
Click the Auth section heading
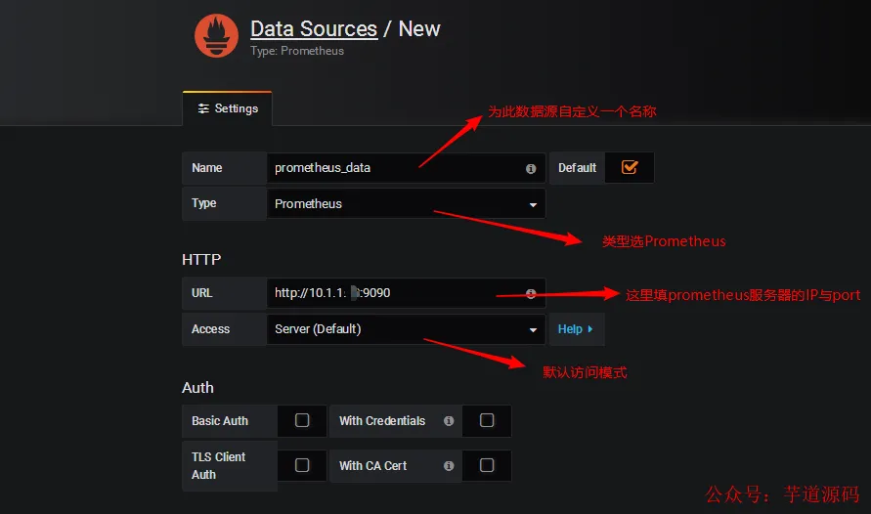197,387
